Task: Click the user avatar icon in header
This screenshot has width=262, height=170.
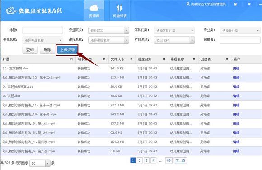Action: [x=188, y=4]
